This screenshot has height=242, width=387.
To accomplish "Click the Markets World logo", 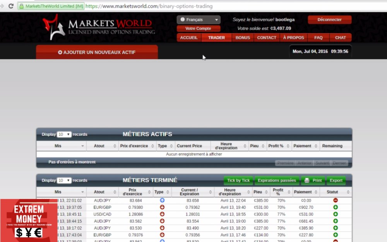I will 98,27.
